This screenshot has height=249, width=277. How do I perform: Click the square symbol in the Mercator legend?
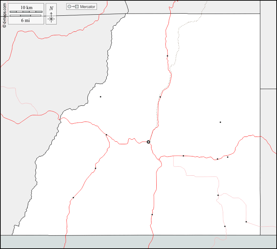pos(77,7)
